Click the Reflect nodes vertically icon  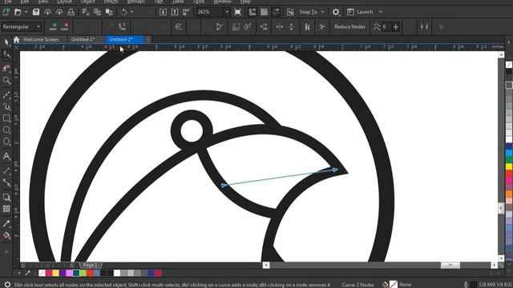[291, 26]
